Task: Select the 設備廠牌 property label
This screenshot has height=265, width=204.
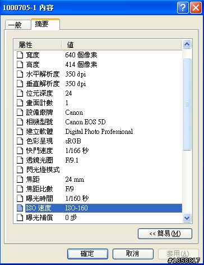Action: pyautogui.click(x=39, y=113)
